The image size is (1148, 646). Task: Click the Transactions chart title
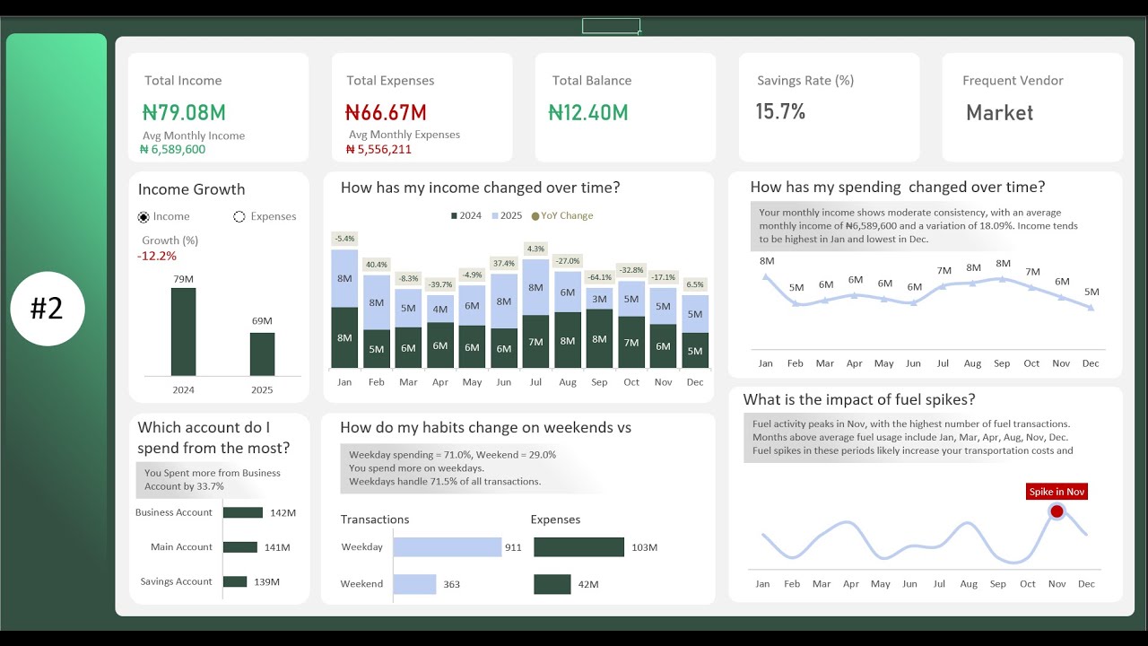375,519
